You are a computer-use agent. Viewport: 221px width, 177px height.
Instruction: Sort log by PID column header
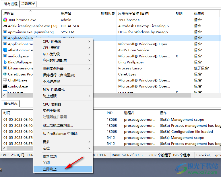[x=114, y=113]
